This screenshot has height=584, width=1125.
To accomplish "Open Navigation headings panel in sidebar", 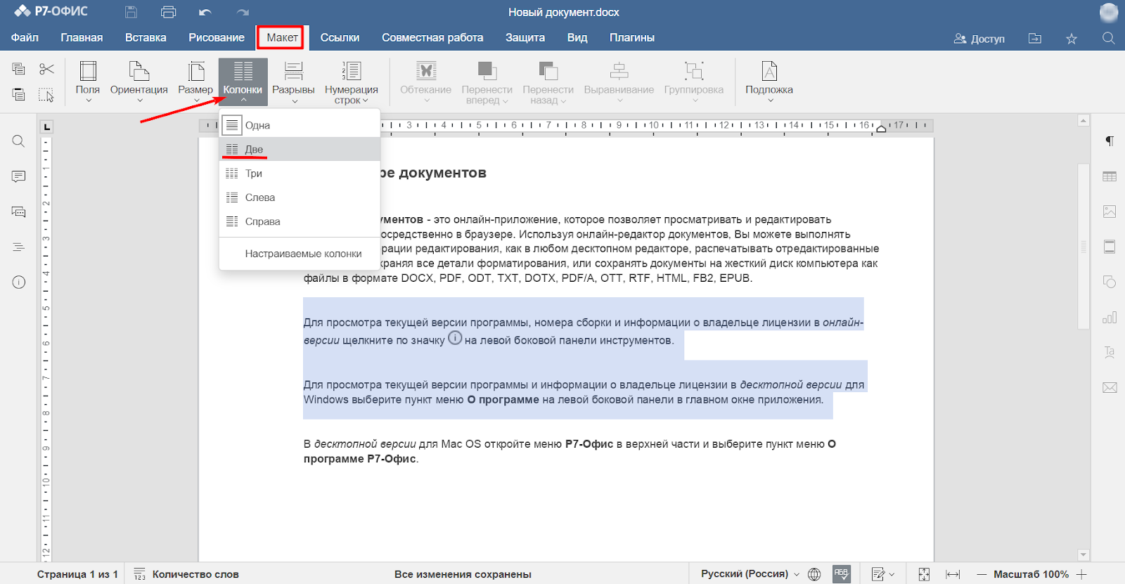I will [x=19, y=247].
